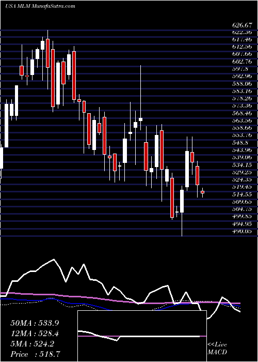Click the MACD inset chart panel
Screen dimensions: 258x362
[x=142, y=336]
